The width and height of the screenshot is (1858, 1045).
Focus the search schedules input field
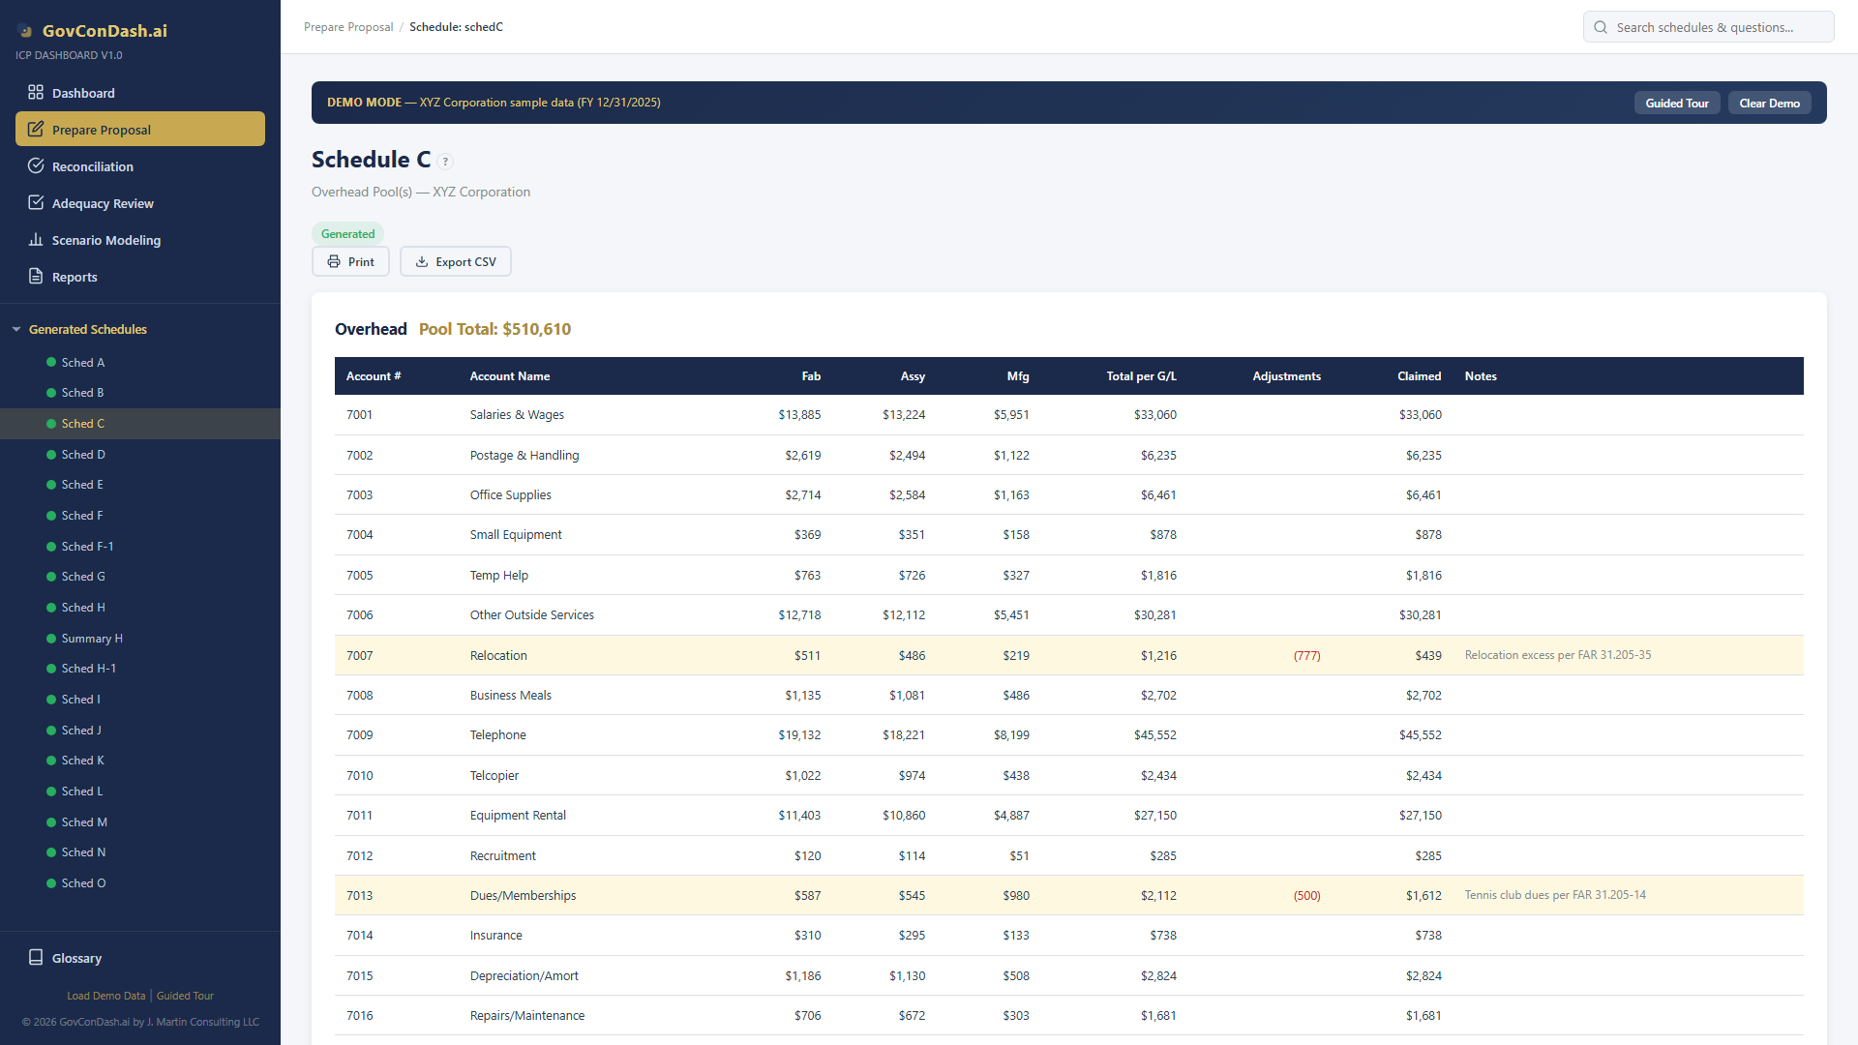(1718, 27)
